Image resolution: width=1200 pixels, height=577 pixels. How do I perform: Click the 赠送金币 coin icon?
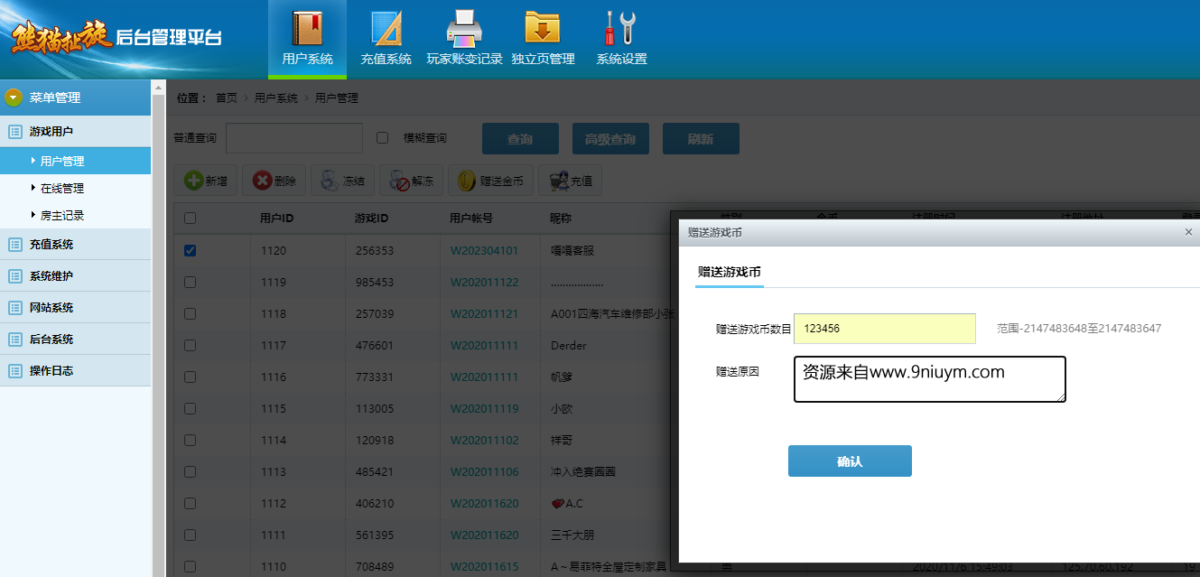click(x=466, y=181)
